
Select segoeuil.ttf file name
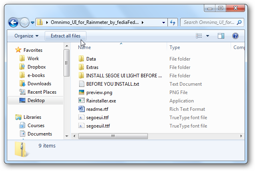(98, 126)
